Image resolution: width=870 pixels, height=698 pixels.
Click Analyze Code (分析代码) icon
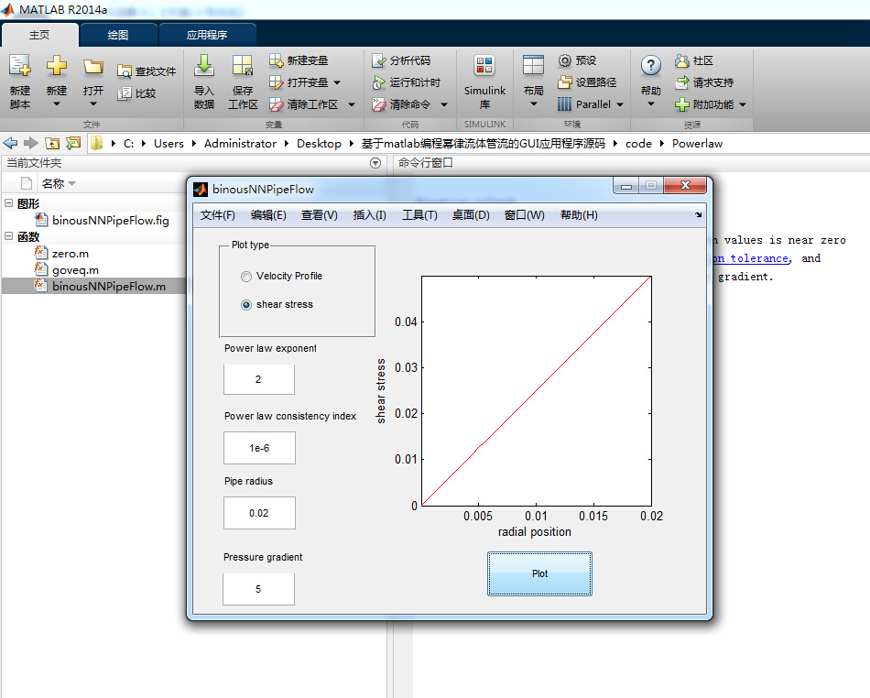[379, 60]
